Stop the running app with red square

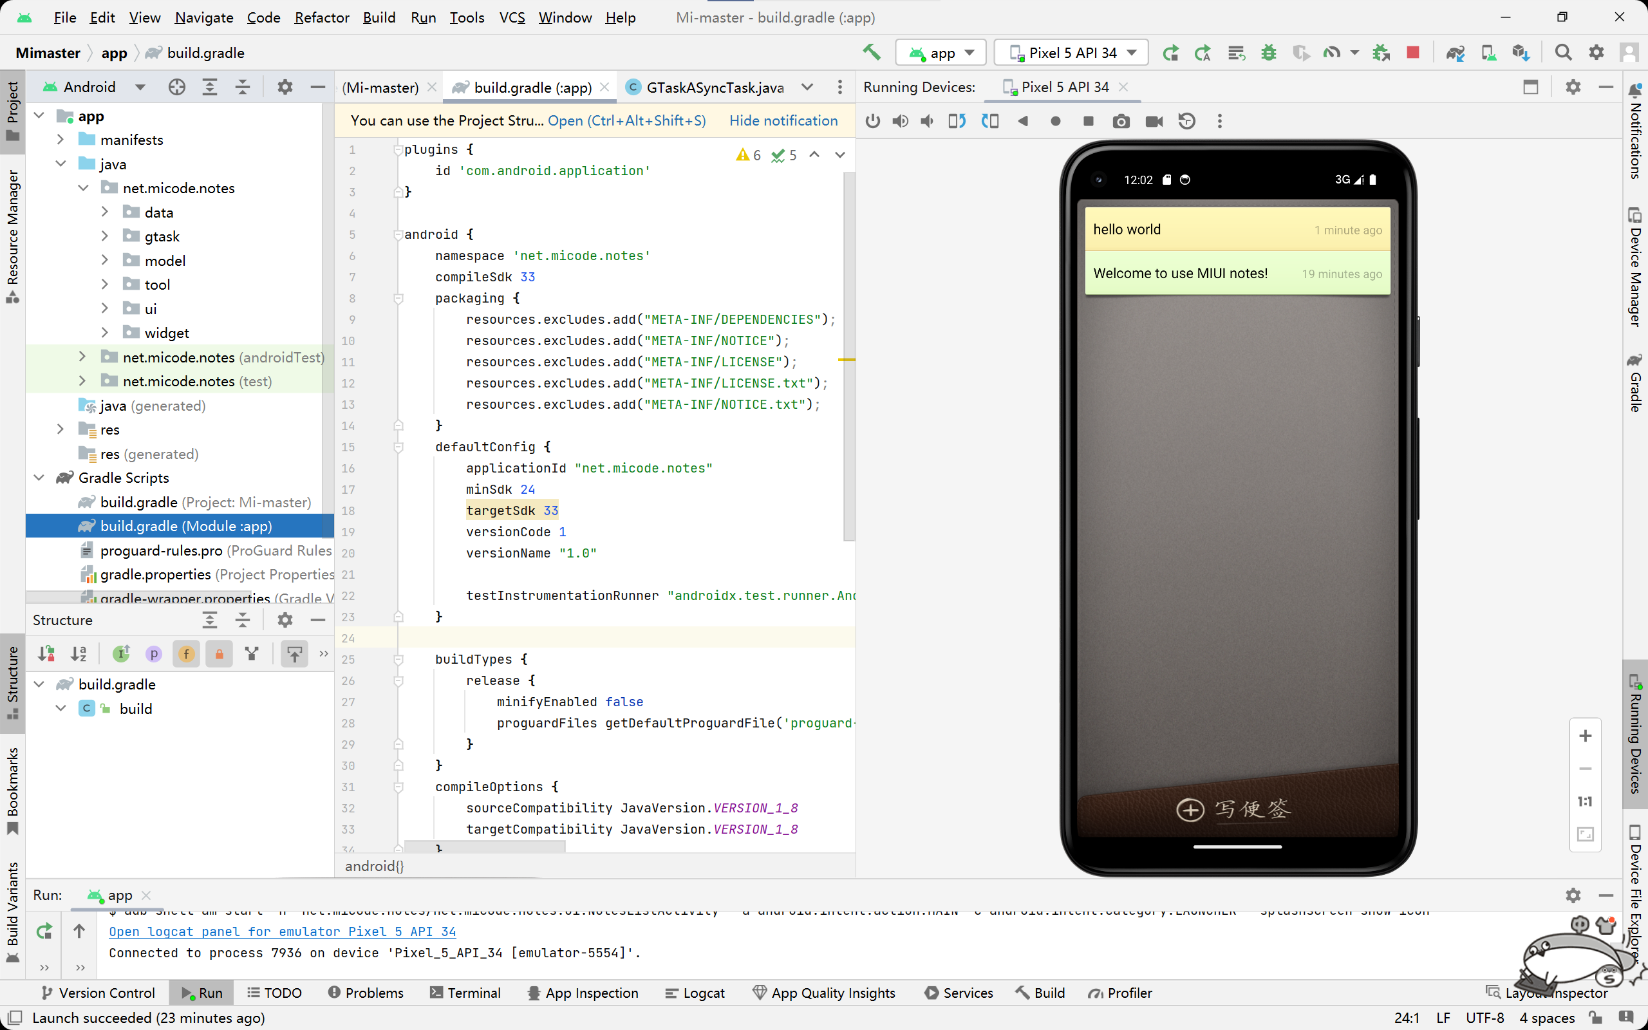tap(1413, 52)
